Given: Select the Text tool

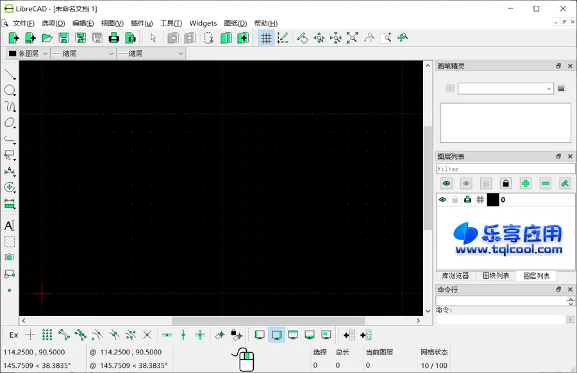Looking at the screenshot, I should [9, 226].
